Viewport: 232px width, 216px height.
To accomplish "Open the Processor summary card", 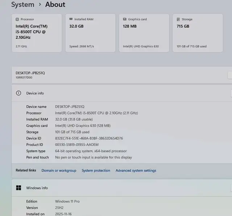I will [x=37, y=33].
